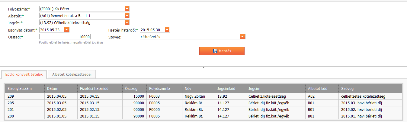Click the Jogcímkód column header

[x=226, y=89]
